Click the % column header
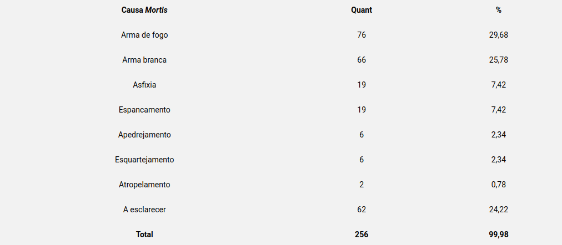562x245 pixels. 499,10
